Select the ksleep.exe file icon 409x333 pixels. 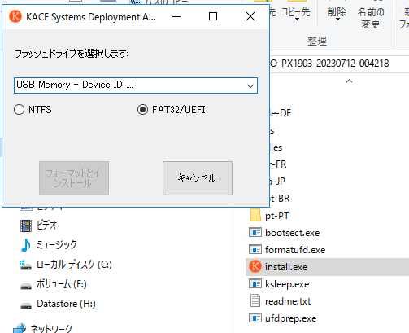pos(255,284)
